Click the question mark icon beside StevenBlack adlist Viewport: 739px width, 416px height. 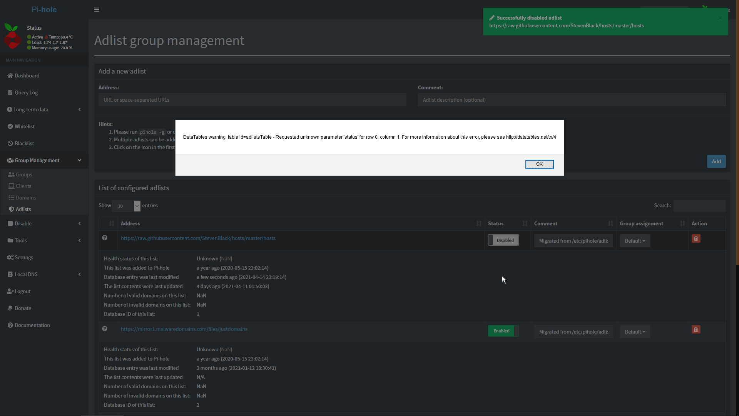click(105, 238)
